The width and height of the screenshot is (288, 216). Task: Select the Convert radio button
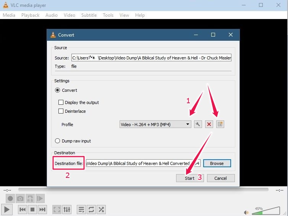click(x=58, y=90)
